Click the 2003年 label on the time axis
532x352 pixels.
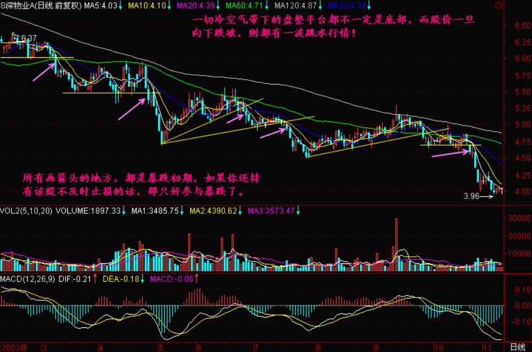pyautogui.click(x=13, y=347)
